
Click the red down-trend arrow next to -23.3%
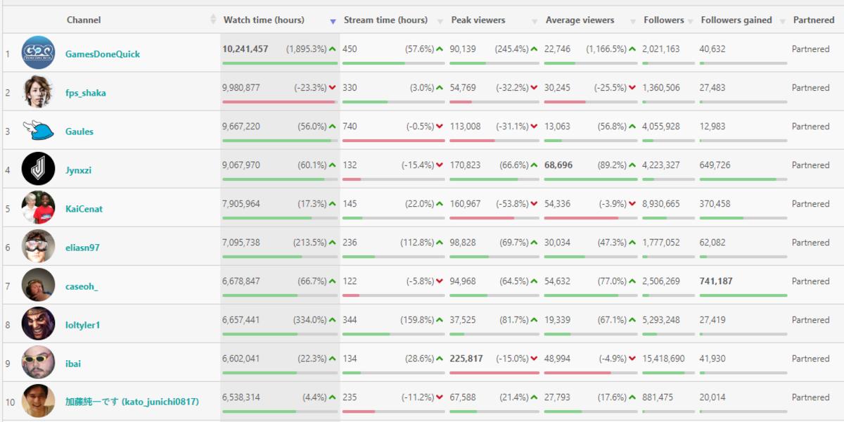[x=331, y=87]
